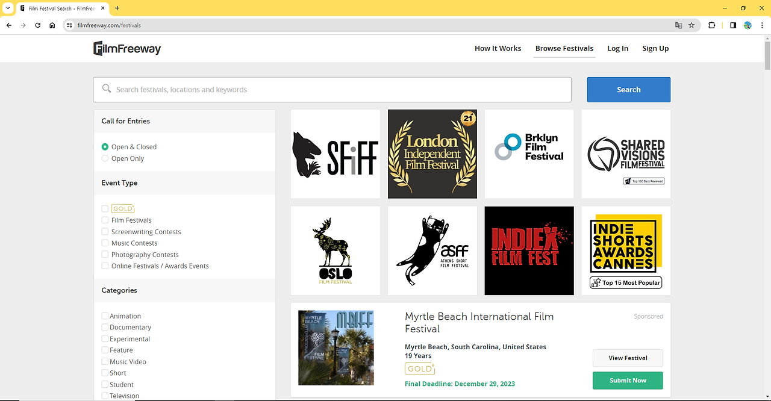771x401 pixels.
Task: Toggle the browser side panel icon
Action: 733,25
